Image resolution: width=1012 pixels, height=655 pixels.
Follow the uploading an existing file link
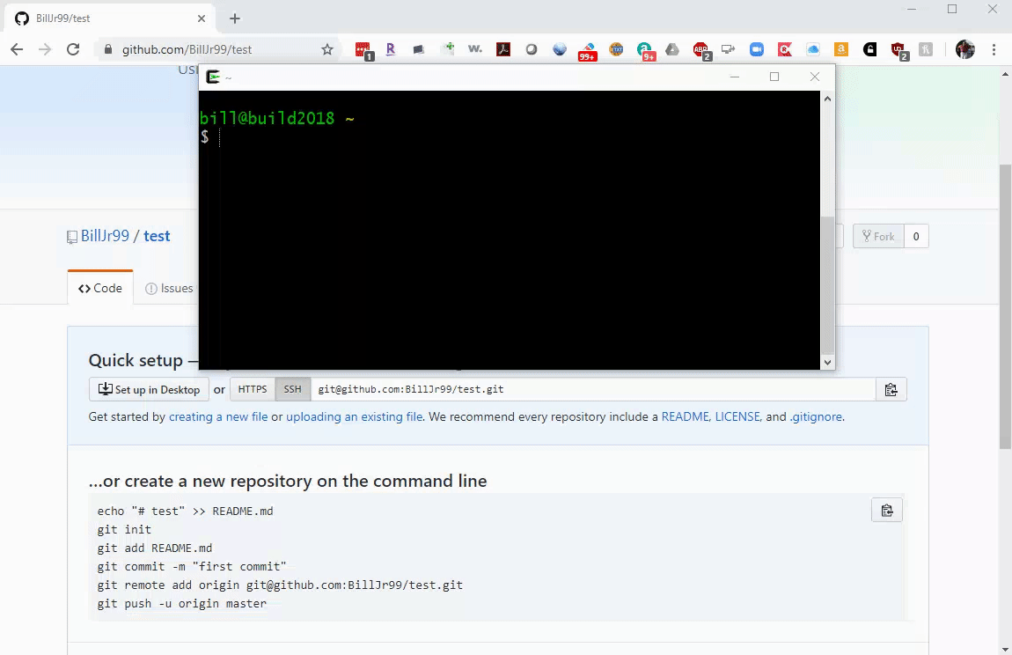tap(355, 416)
